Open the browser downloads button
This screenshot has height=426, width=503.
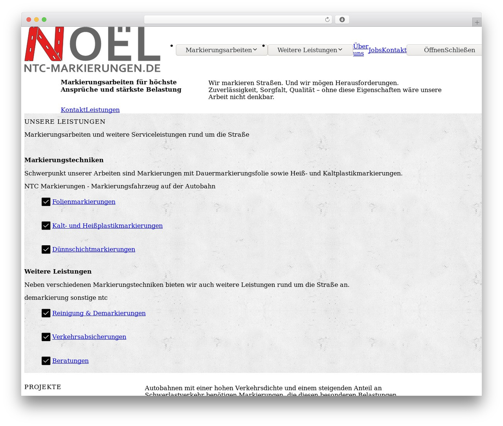(342, 20)
